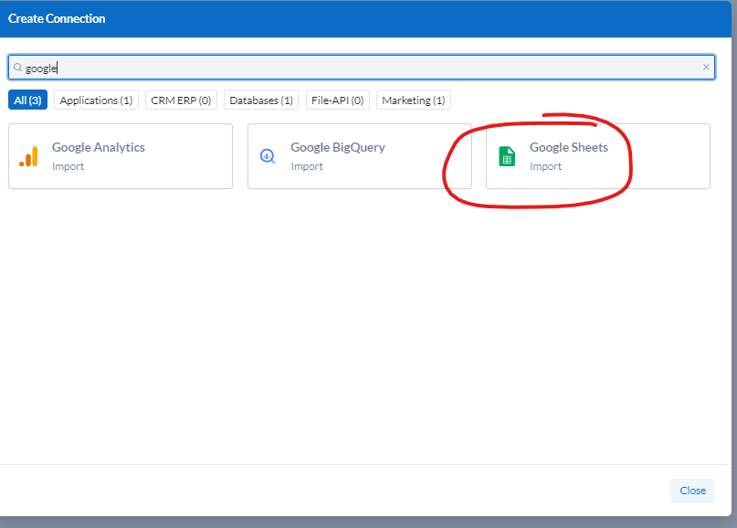Viewport: 737px width, 528px height.
Task: Click the search box containing google
Action: [362, 68]
